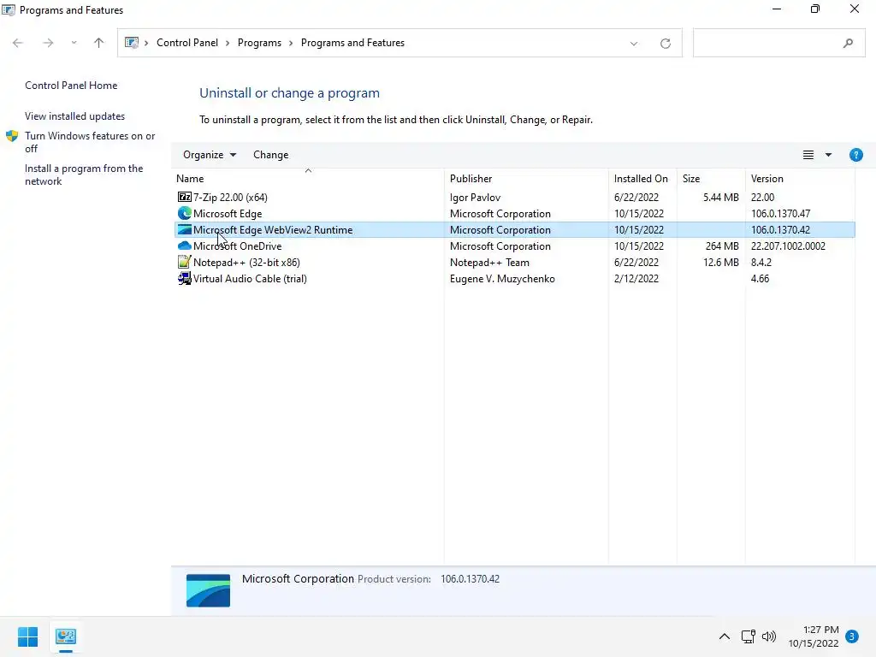This screenshot has height=657, width=876.
Task: Click size 12.6 MB cell
Action: pos(720,262)
